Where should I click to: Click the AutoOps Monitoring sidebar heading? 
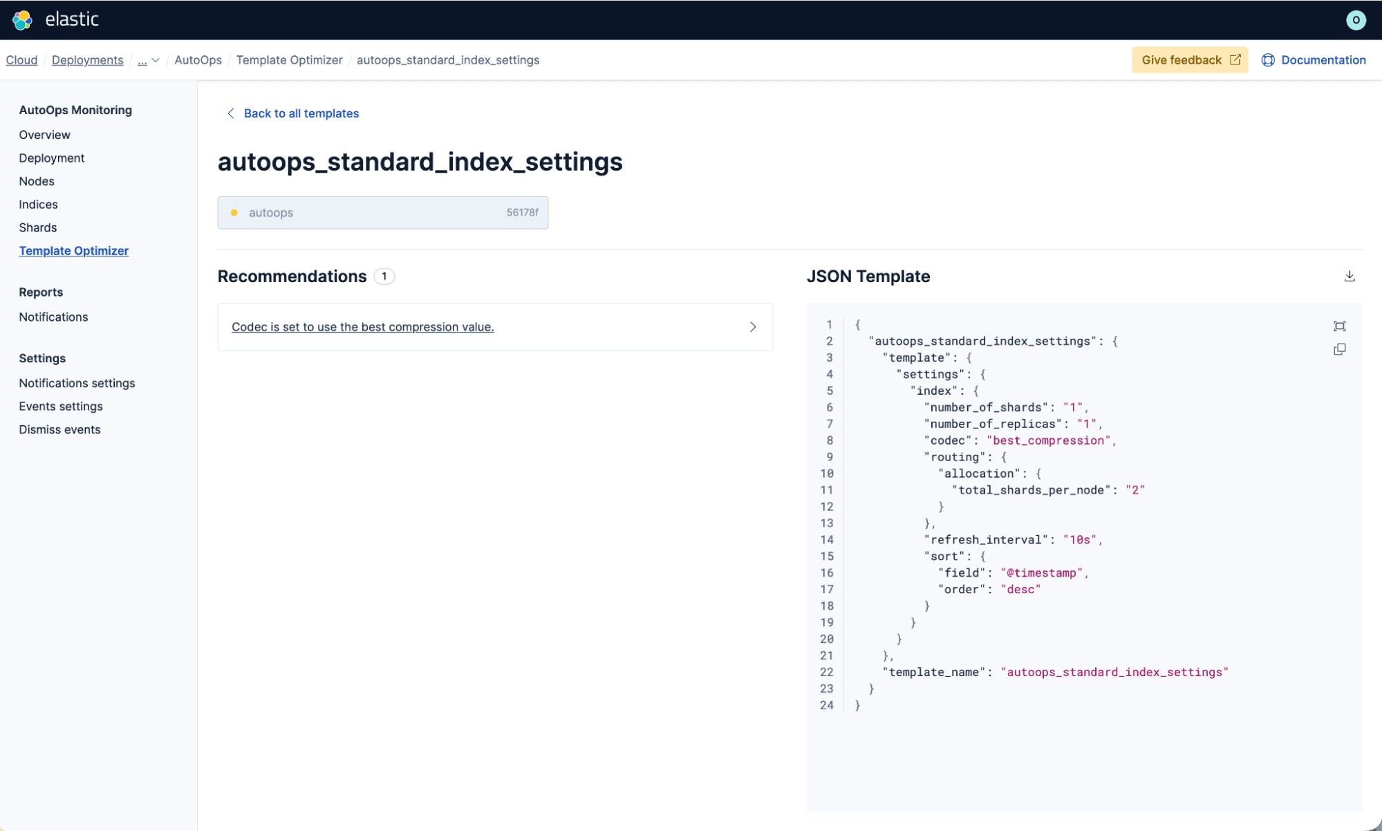75,110
